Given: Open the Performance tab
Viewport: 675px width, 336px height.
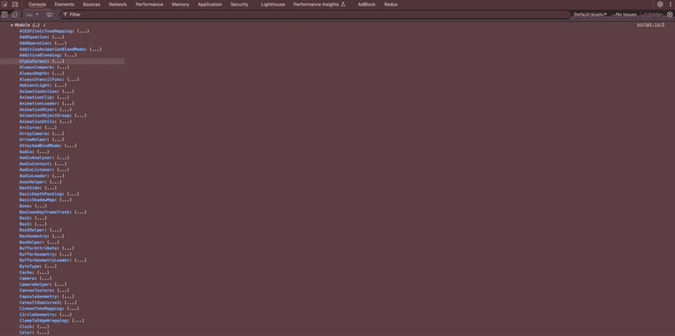Looking at the screenshot, I should coord(149,4).
